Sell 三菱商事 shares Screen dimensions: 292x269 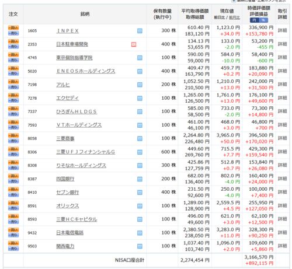click(13, 141)
